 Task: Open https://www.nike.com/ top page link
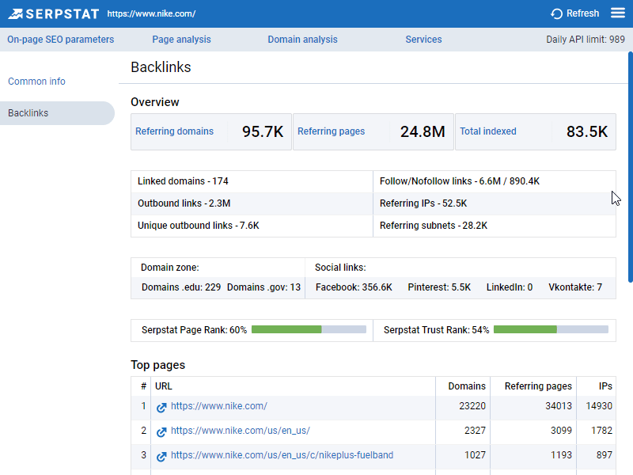click(219, 406)
